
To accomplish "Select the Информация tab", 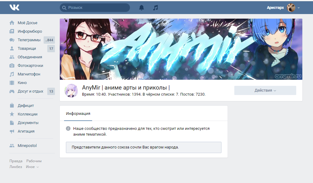I will click(x=78, y=114).
